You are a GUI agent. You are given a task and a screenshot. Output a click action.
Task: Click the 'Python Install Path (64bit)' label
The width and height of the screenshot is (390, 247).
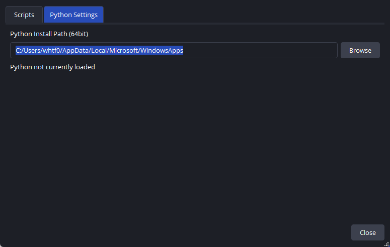point(49,34)
